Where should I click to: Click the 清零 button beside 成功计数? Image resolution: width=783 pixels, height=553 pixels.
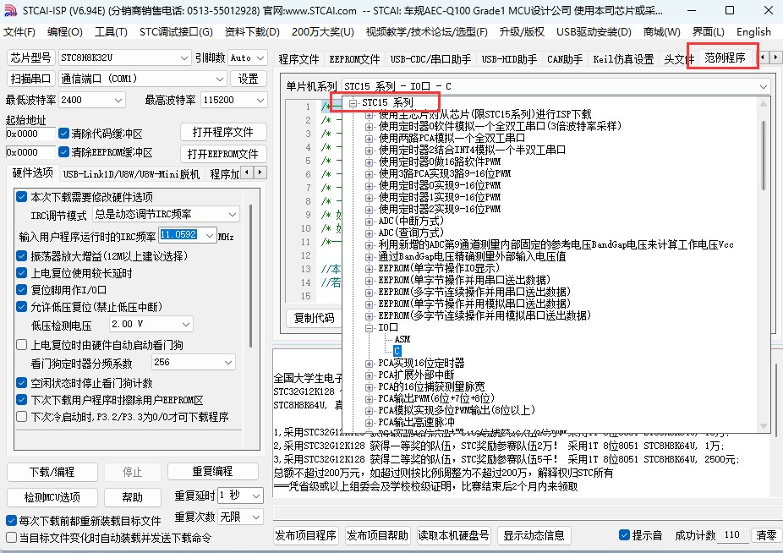click(765, 535)
